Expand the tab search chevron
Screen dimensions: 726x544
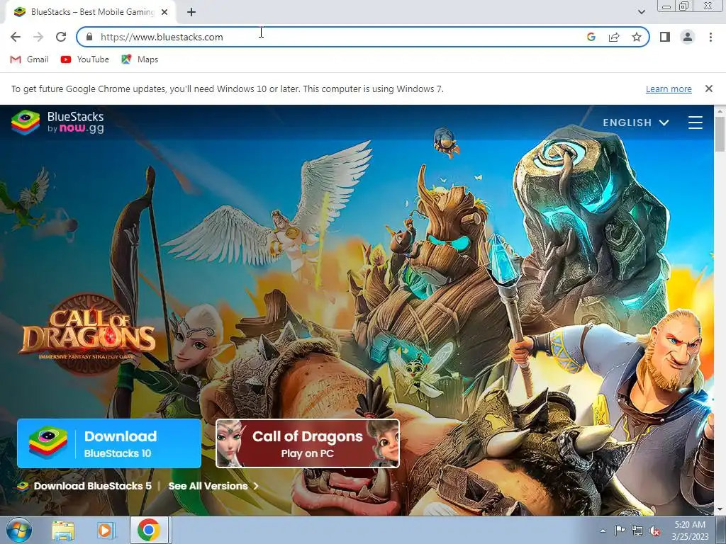[x=641, y=13]
